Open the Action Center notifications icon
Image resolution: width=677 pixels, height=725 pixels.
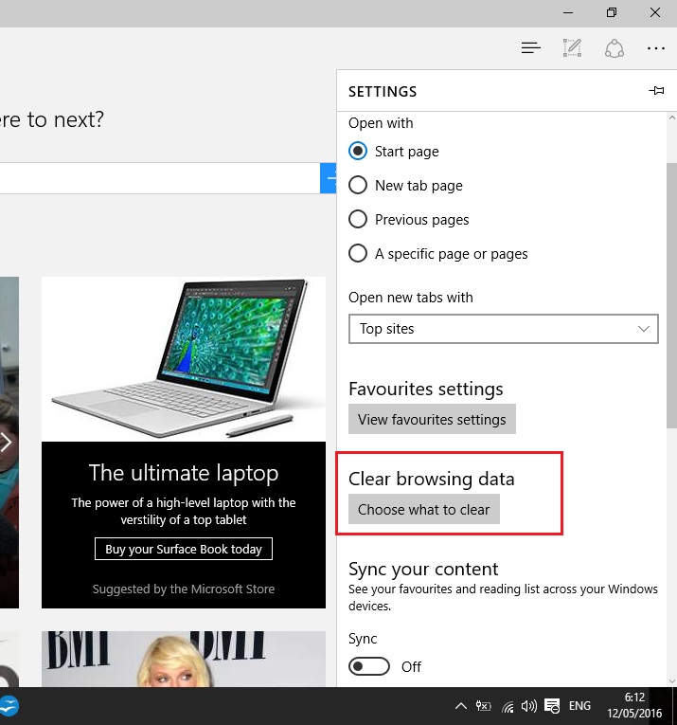pyautogui.click(x=552, y=706)
